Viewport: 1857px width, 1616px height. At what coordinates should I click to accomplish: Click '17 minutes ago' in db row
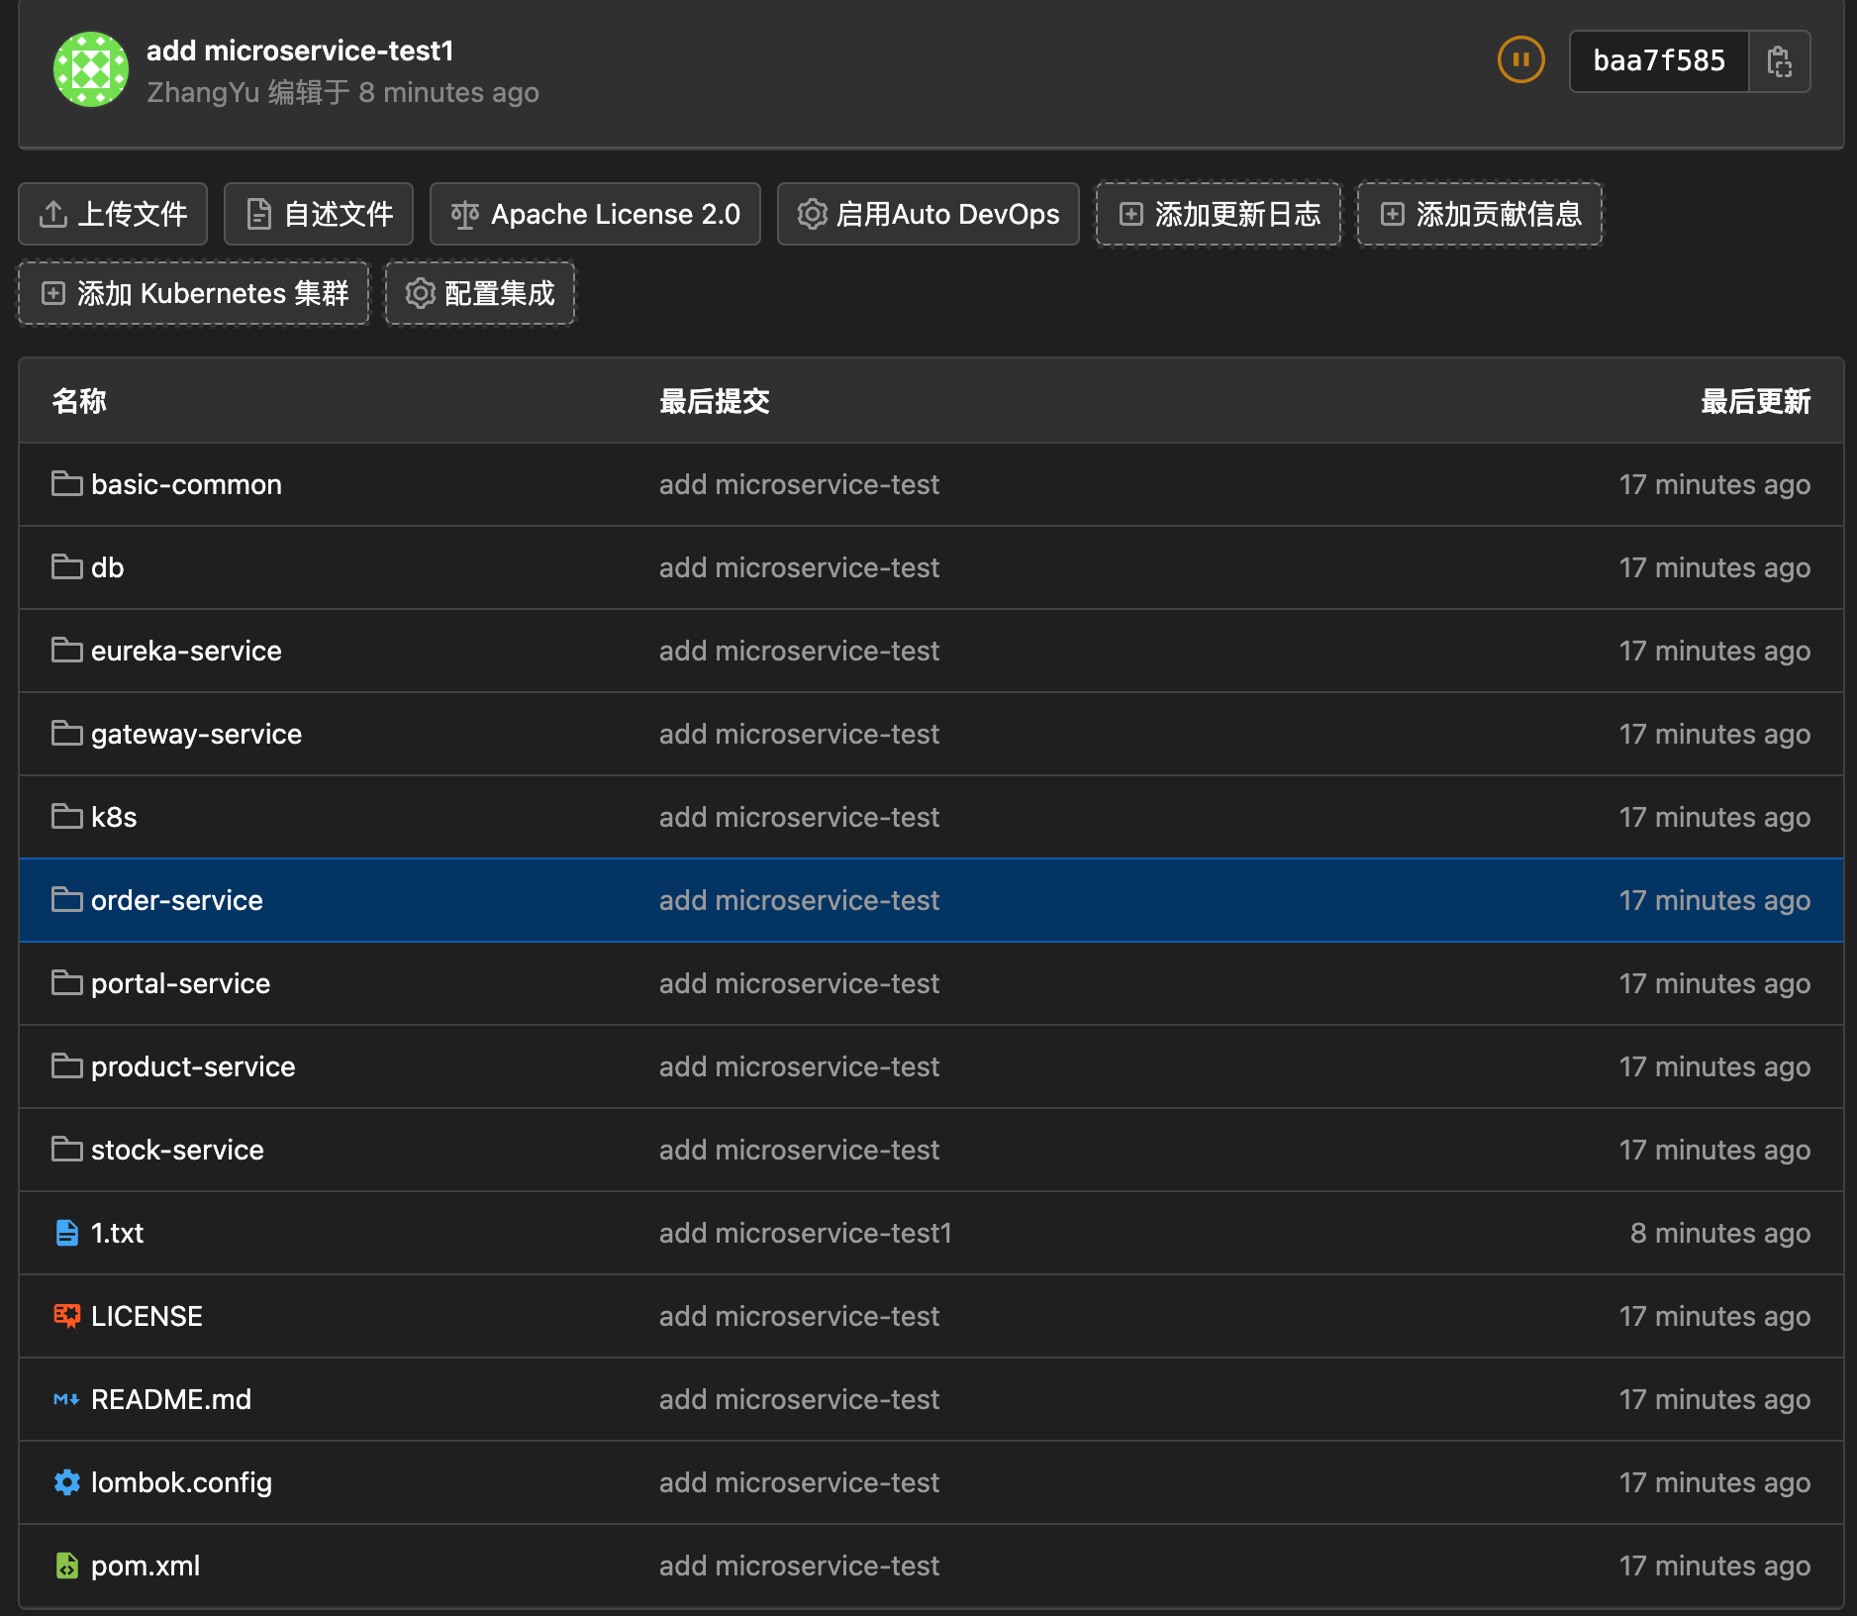1714,567
